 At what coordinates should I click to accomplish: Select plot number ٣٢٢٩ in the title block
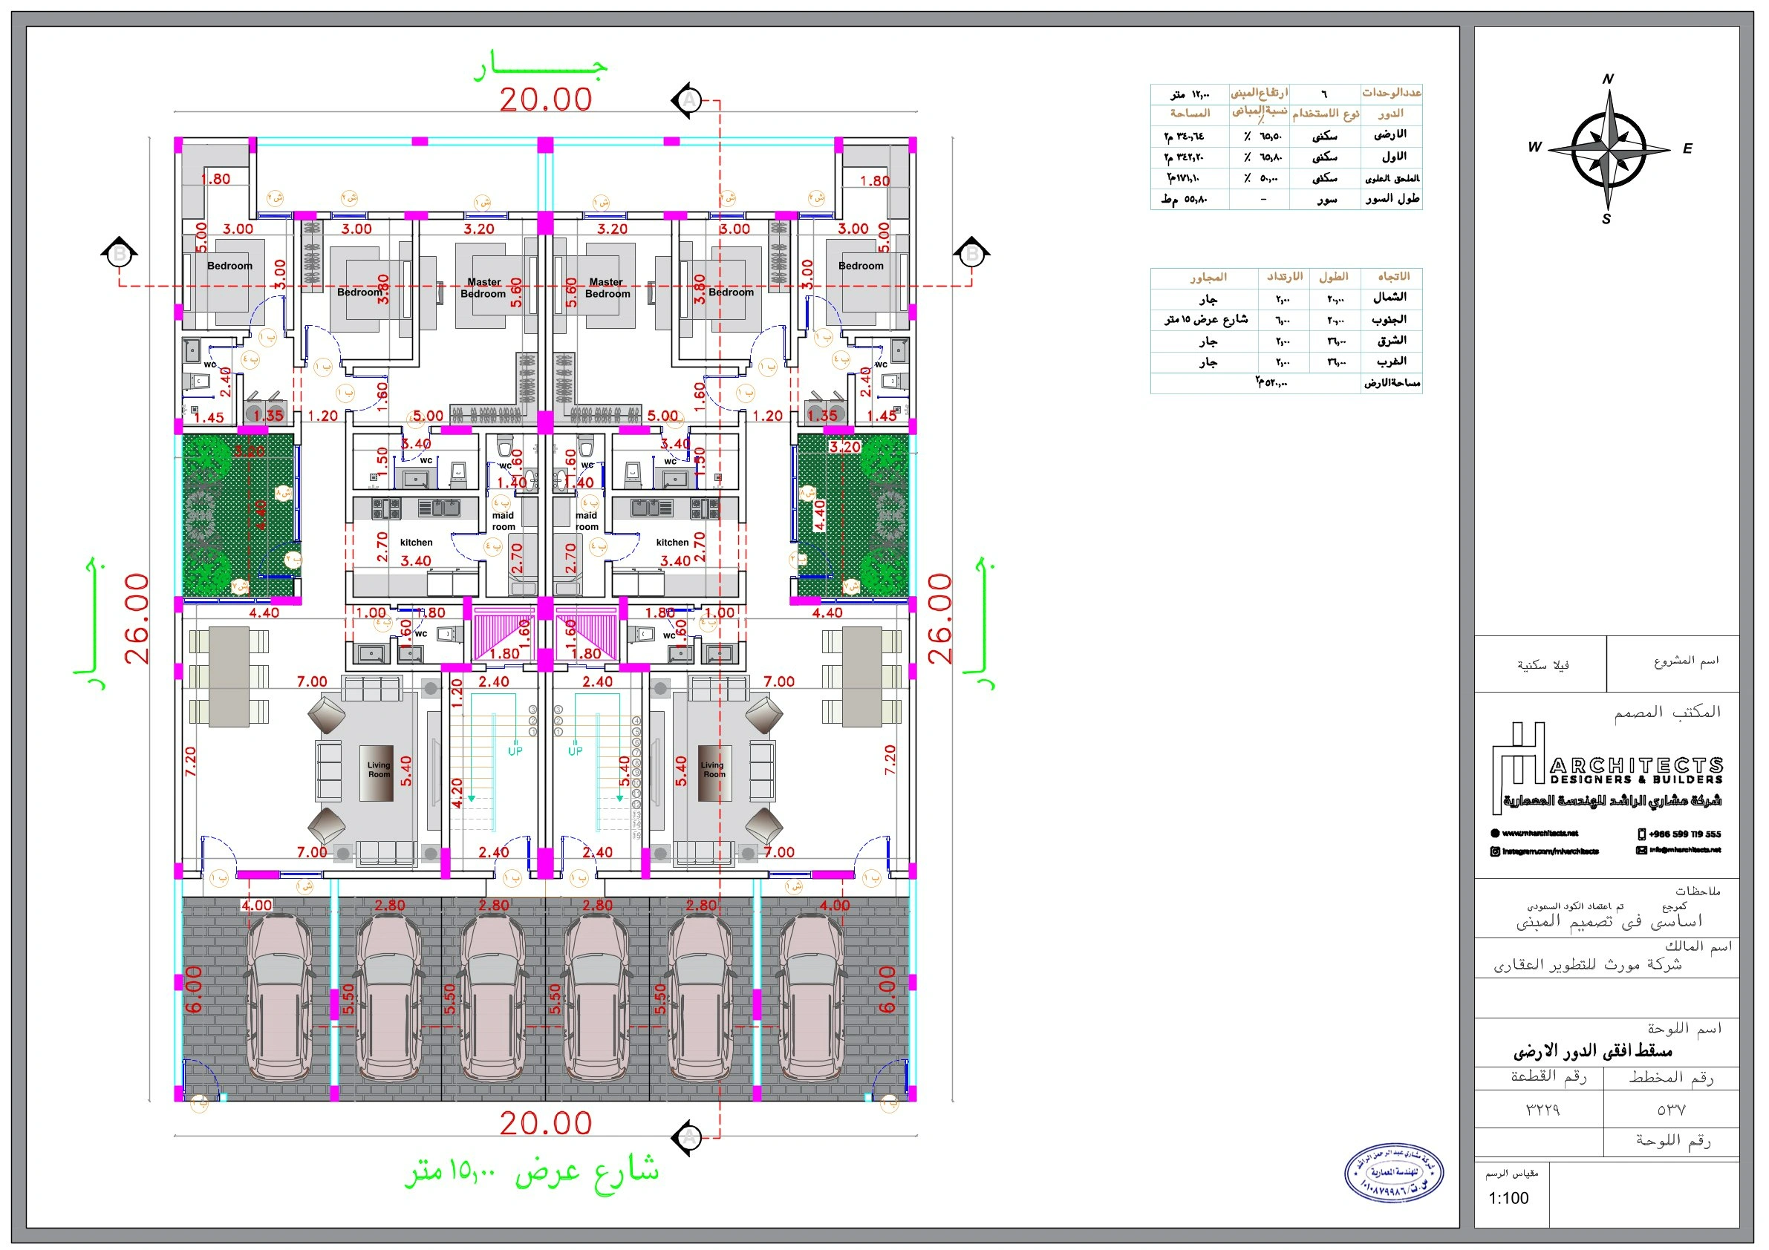[1542, 1110]
